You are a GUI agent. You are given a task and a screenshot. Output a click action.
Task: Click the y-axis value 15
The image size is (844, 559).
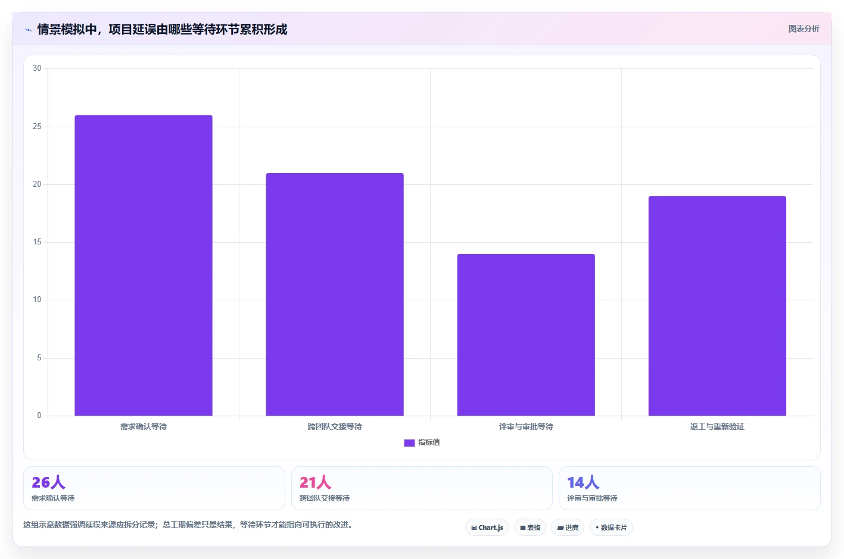(x=37, y=242)
